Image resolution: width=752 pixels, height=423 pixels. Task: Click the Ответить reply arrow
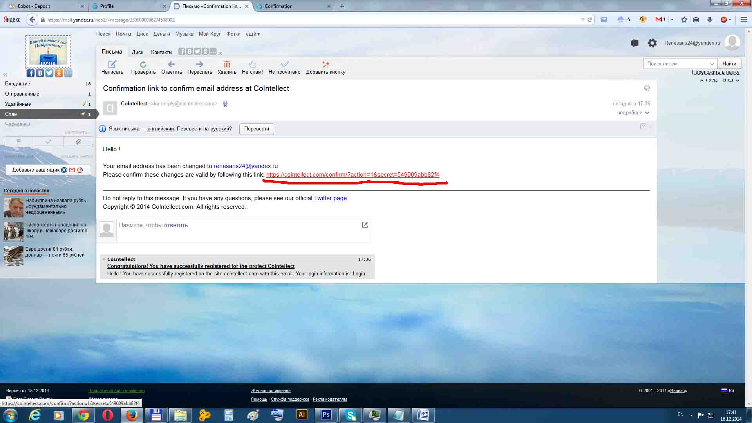pos(171,64)
